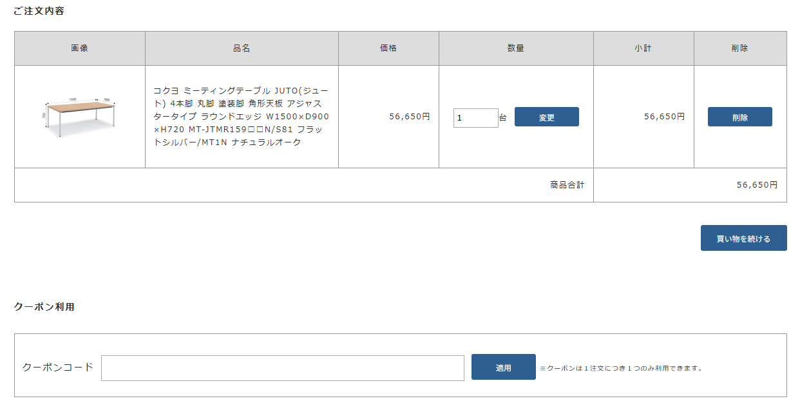The height and width of the screenshot is (412, 800).
Task: Click the ご注文内容 section heading
Action: (x=39, y=11)
